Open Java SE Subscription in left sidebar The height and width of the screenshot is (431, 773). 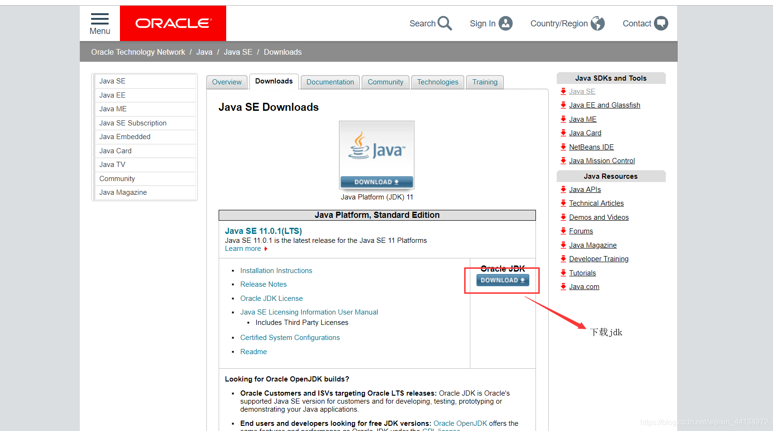[145, 123]
